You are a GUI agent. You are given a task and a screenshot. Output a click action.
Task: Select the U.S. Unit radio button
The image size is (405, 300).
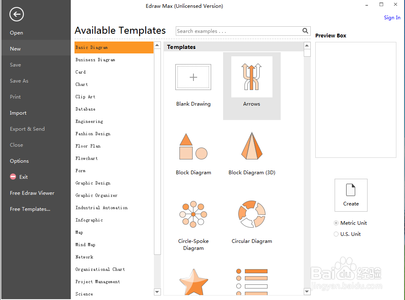click(336, 234)
